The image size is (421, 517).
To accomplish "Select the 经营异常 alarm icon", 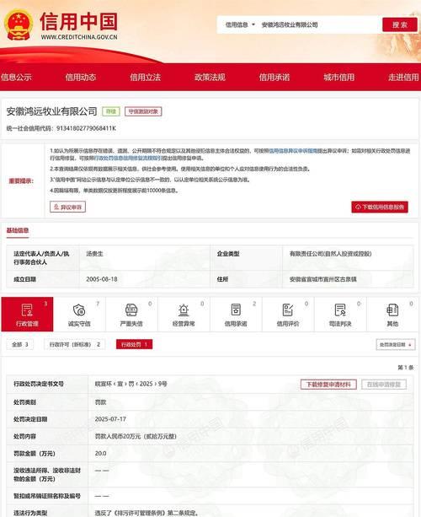I will [184, 310].
